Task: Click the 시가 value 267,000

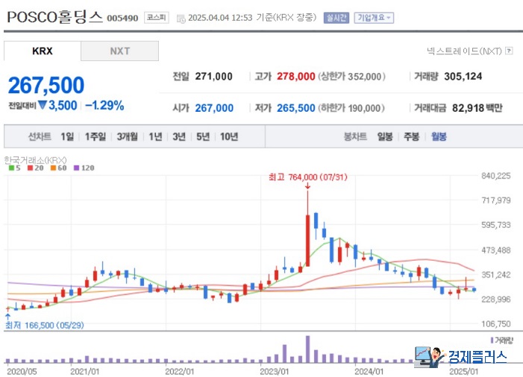Action: coord(214,108)
